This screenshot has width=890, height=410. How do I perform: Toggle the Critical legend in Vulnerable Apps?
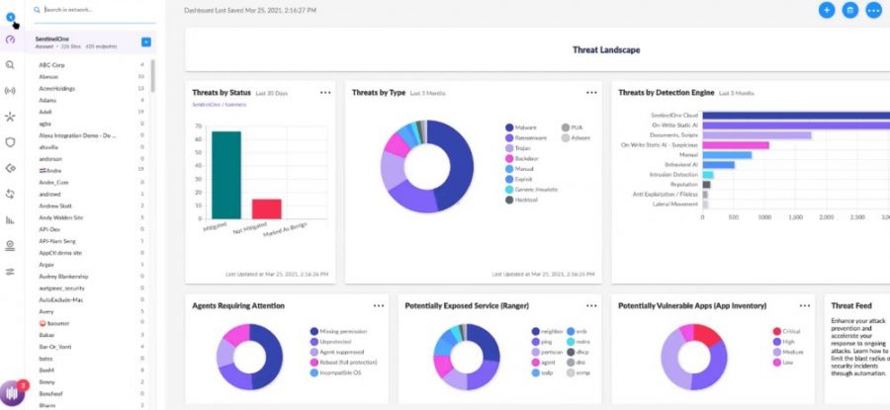(787, 332)
